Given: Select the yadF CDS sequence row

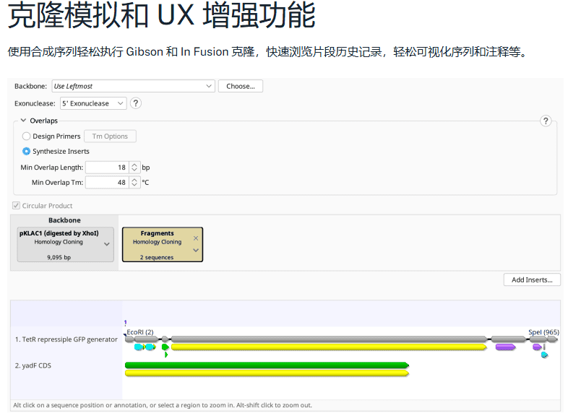Looking at the screenshot, I should click(33, 365).
